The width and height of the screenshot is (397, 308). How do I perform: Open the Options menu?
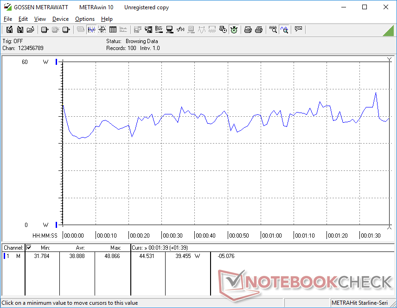point(85,19)
